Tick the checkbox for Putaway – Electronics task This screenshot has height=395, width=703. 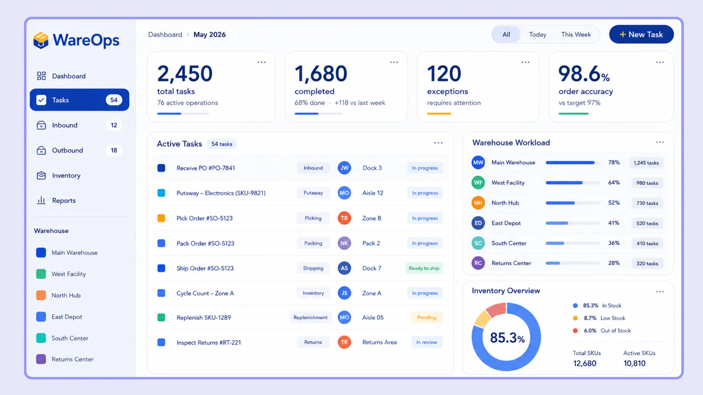(x=161, y=193)
